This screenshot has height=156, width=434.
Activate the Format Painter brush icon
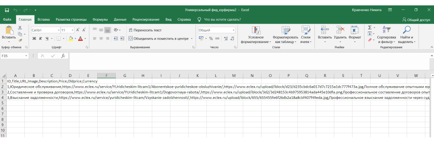point(20,40)
